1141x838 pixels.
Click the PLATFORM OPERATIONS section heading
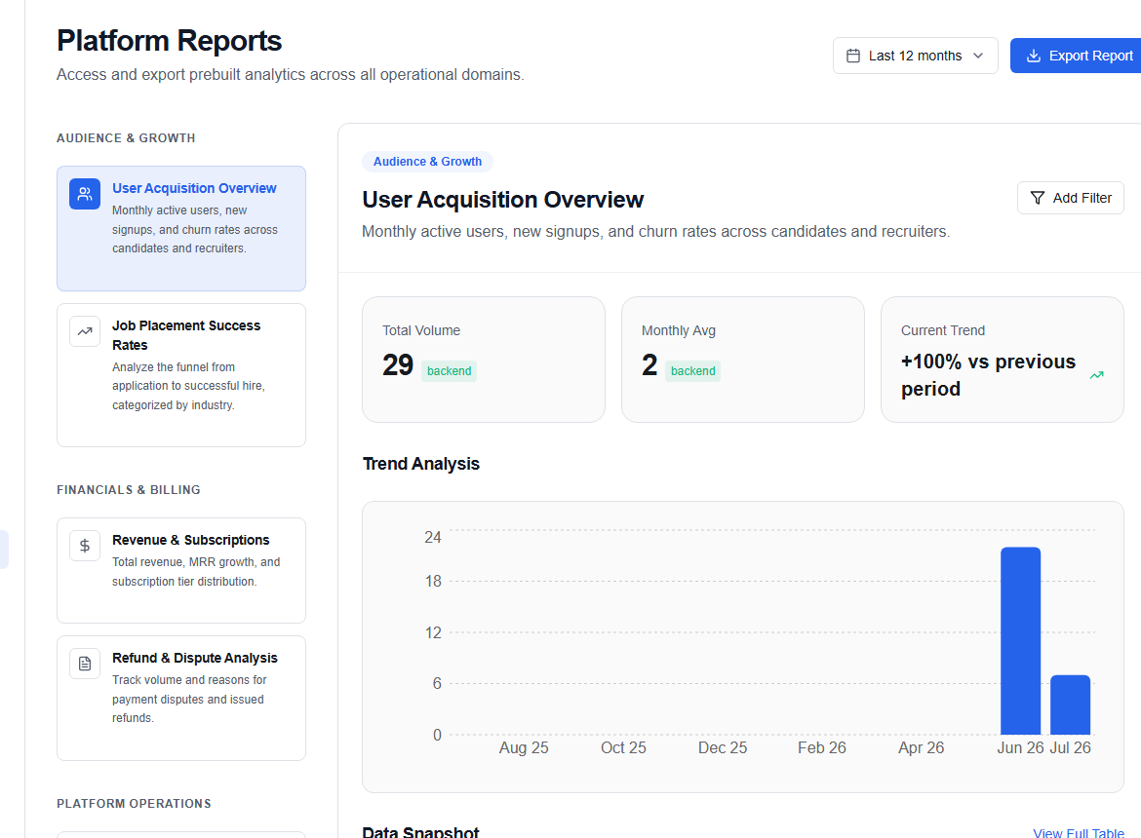(x=134, y=804)
